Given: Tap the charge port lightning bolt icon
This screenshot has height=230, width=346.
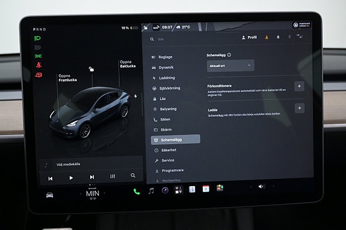Looking at the screenshot, I should (135, 96).
